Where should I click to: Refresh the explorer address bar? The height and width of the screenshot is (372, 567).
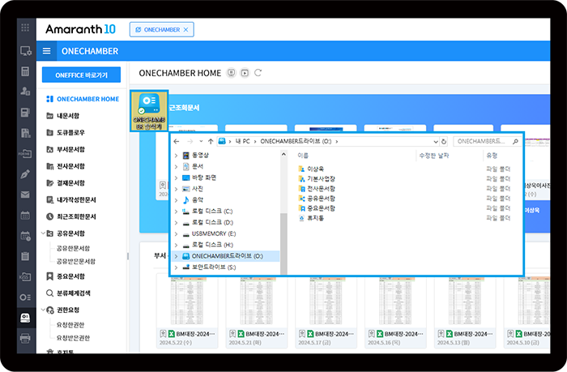(444, 142)
